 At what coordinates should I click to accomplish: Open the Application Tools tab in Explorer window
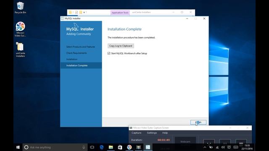pos(120,13)
